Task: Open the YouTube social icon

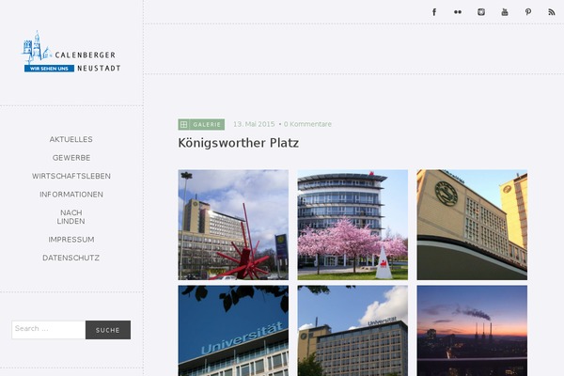Action: [505, 12]
